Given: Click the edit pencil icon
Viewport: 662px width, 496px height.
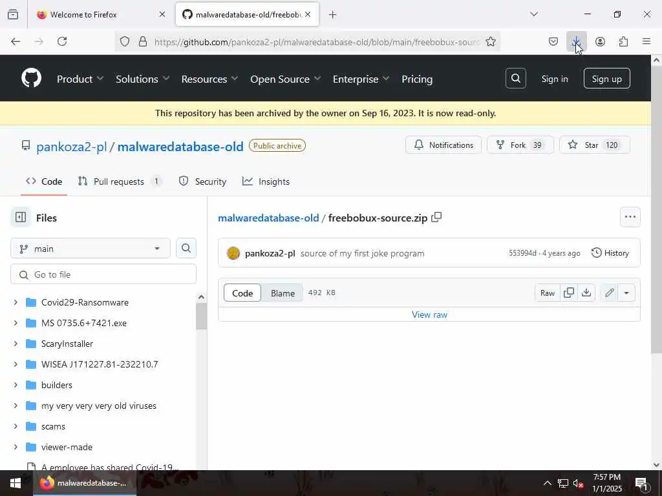Looking at the screenshot, I should (609, 293).
